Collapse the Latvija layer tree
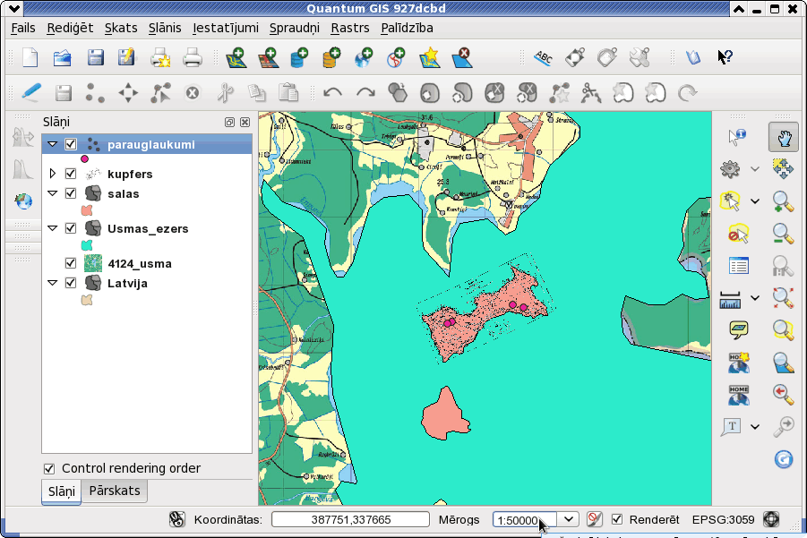The height and width of the screenshot is (538, 807). pos(53,283)
